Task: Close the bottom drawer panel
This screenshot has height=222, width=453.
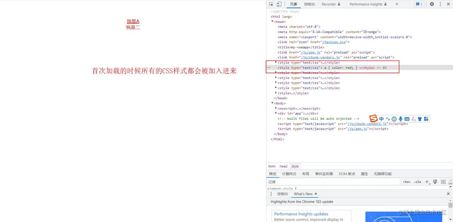Action: (448, 194)
